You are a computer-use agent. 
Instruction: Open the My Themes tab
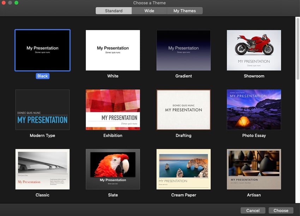coord(185,11)
